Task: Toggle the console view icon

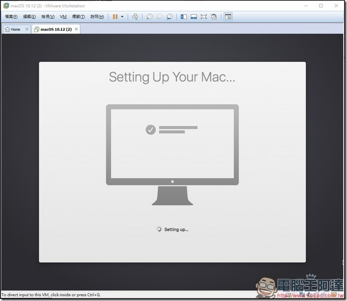Action: coord(228,16)
